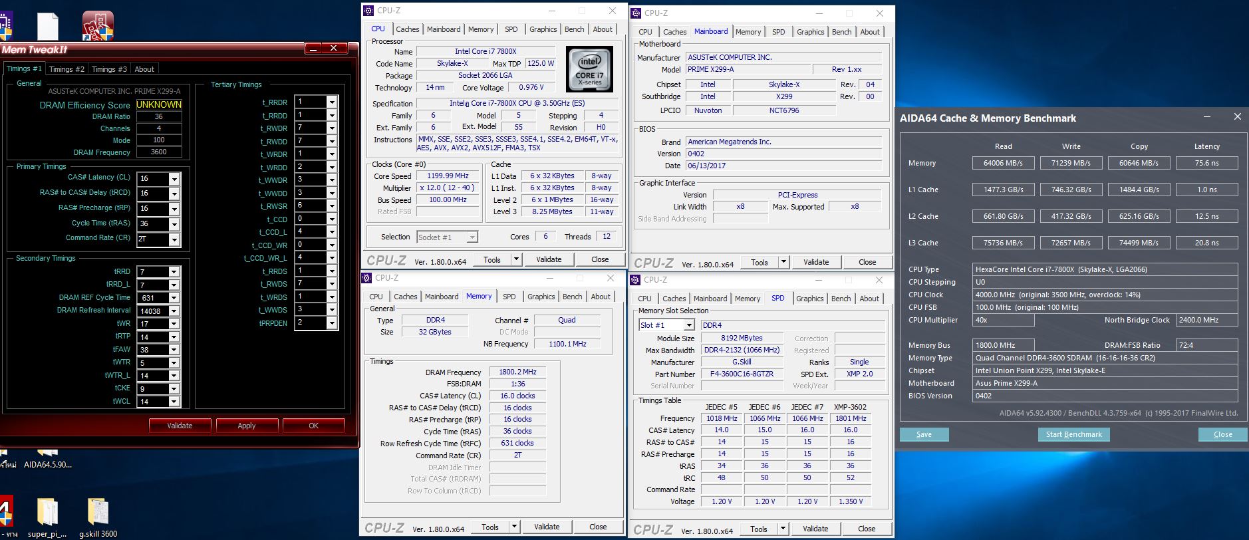1249x540 pixels.
Task: Click the Cycle Time (tRAS) value field
Action: (x=153, y=224)
